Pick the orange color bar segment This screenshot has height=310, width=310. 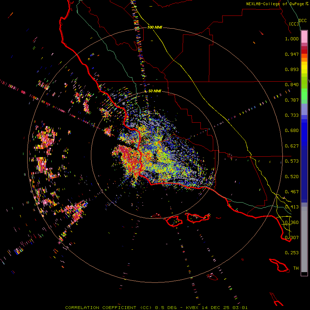click(x=304, y=60)
